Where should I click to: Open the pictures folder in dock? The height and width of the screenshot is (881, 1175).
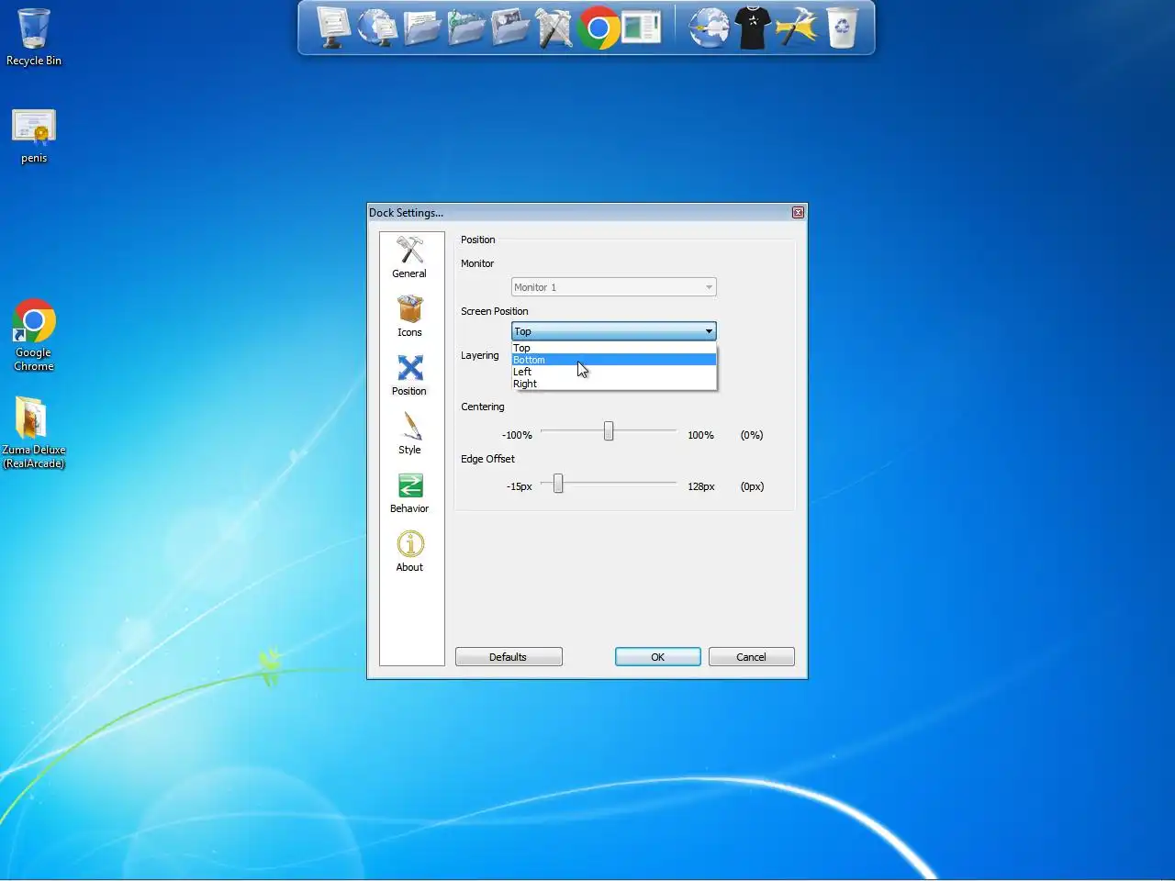pos(509,28)
